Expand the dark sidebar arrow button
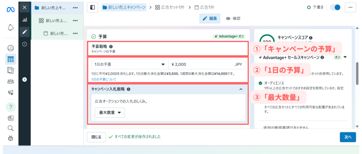 click(x=24, y=79)
